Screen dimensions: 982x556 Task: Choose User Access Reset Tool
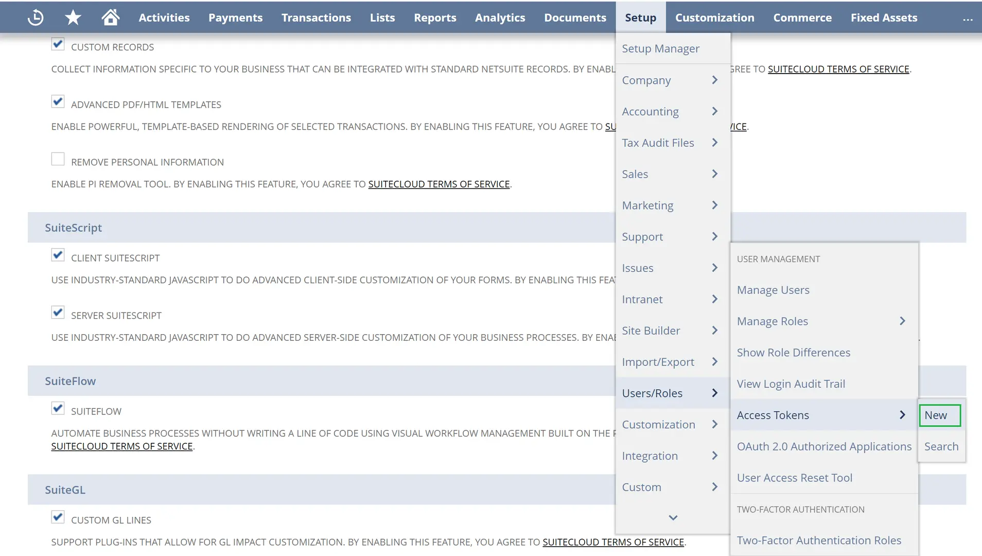824,478
